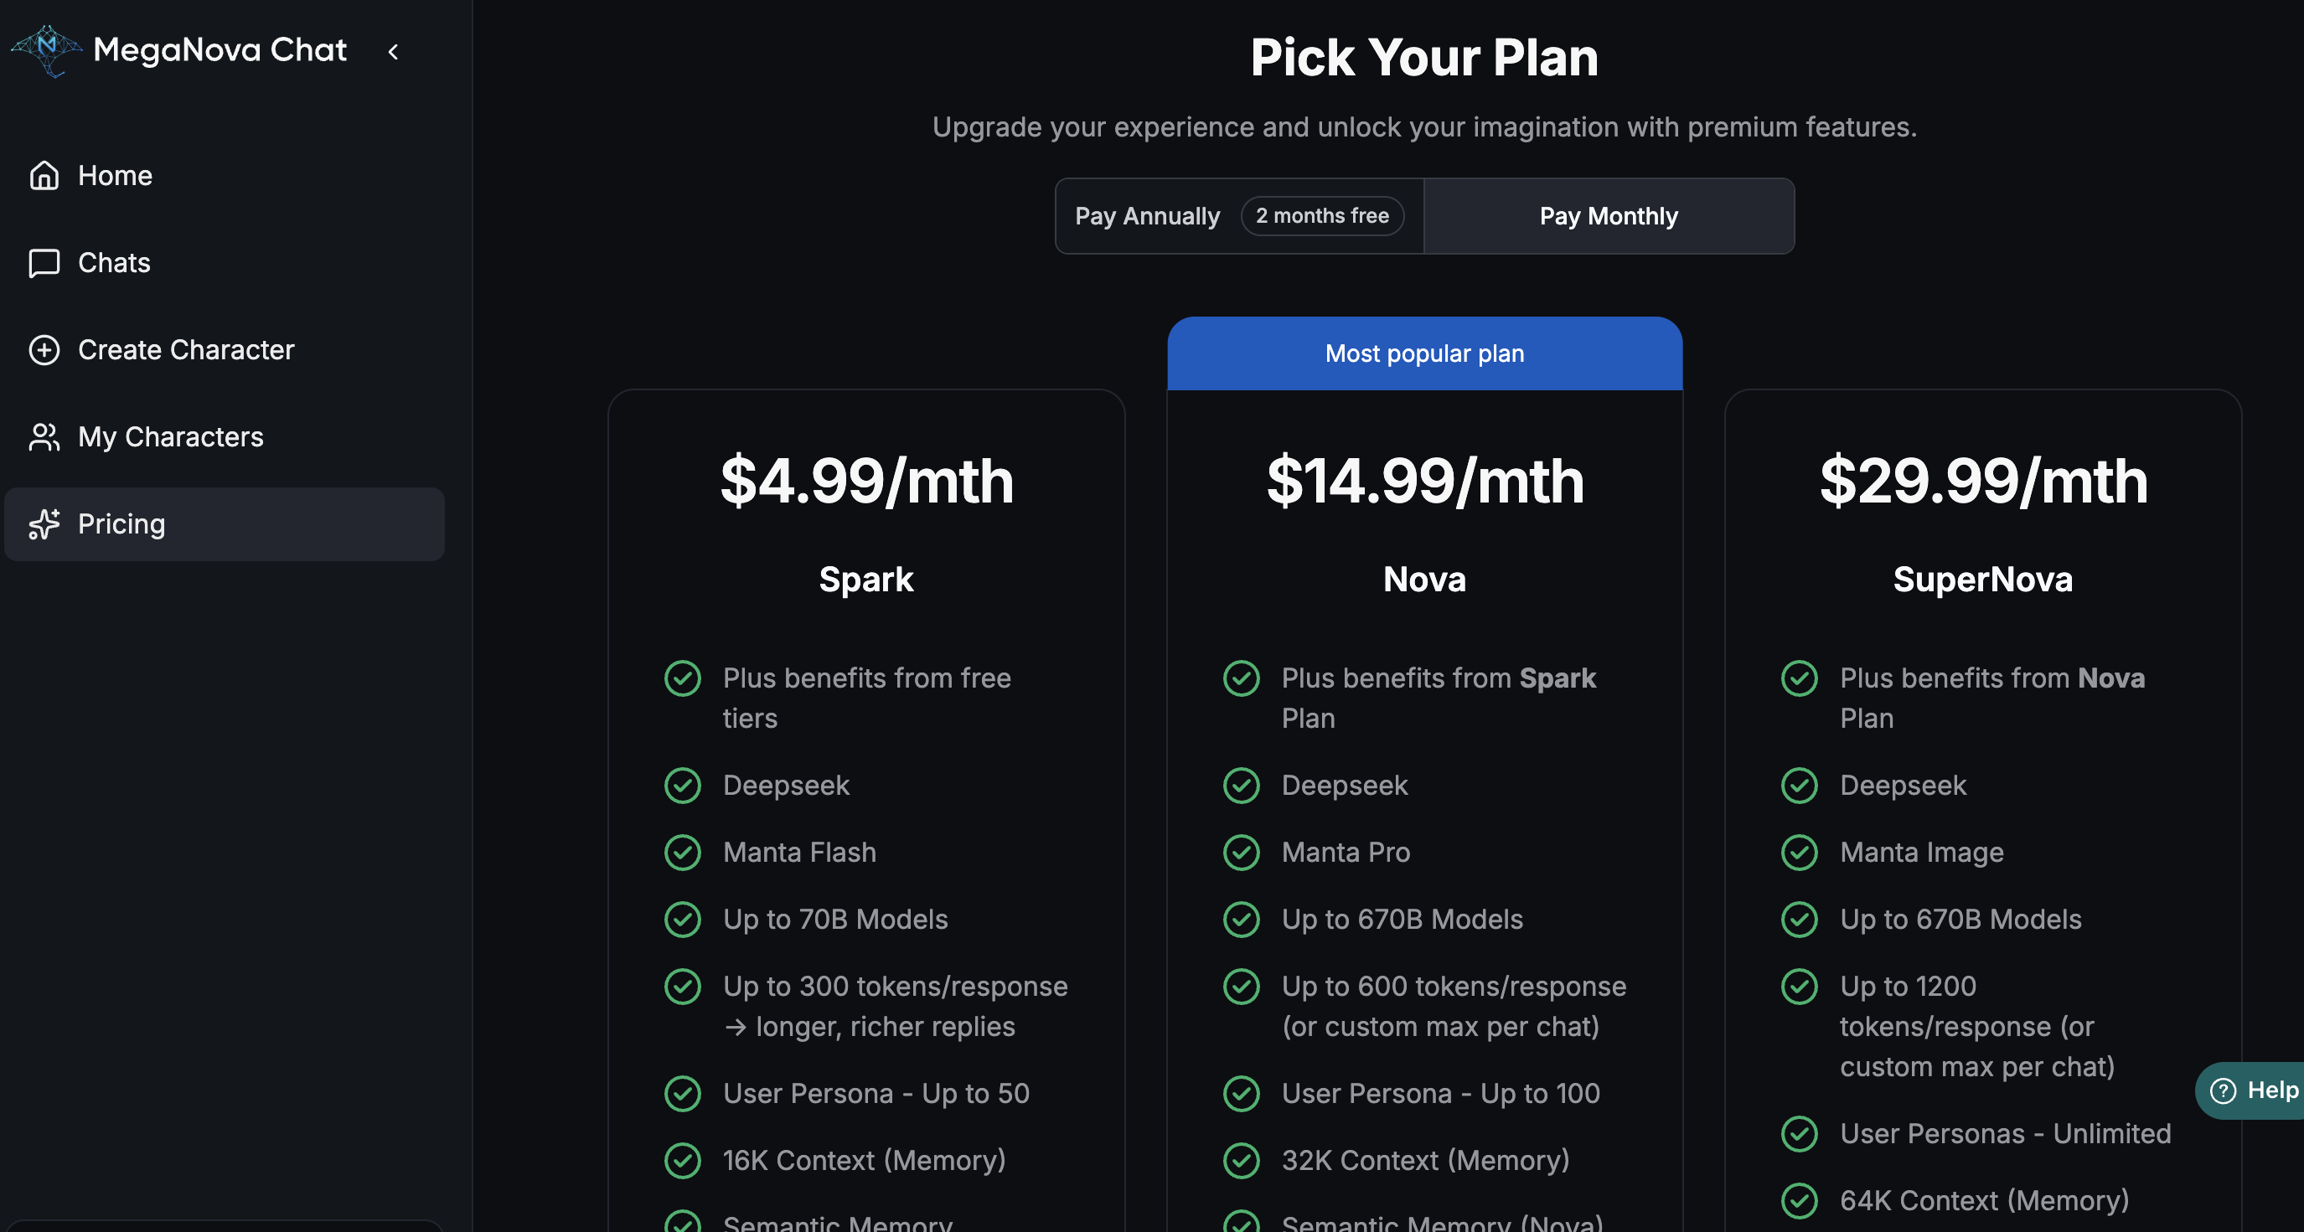Click the checkmark beside Manta Flash
2304x1232 pixels.
[x=683, y=852]
